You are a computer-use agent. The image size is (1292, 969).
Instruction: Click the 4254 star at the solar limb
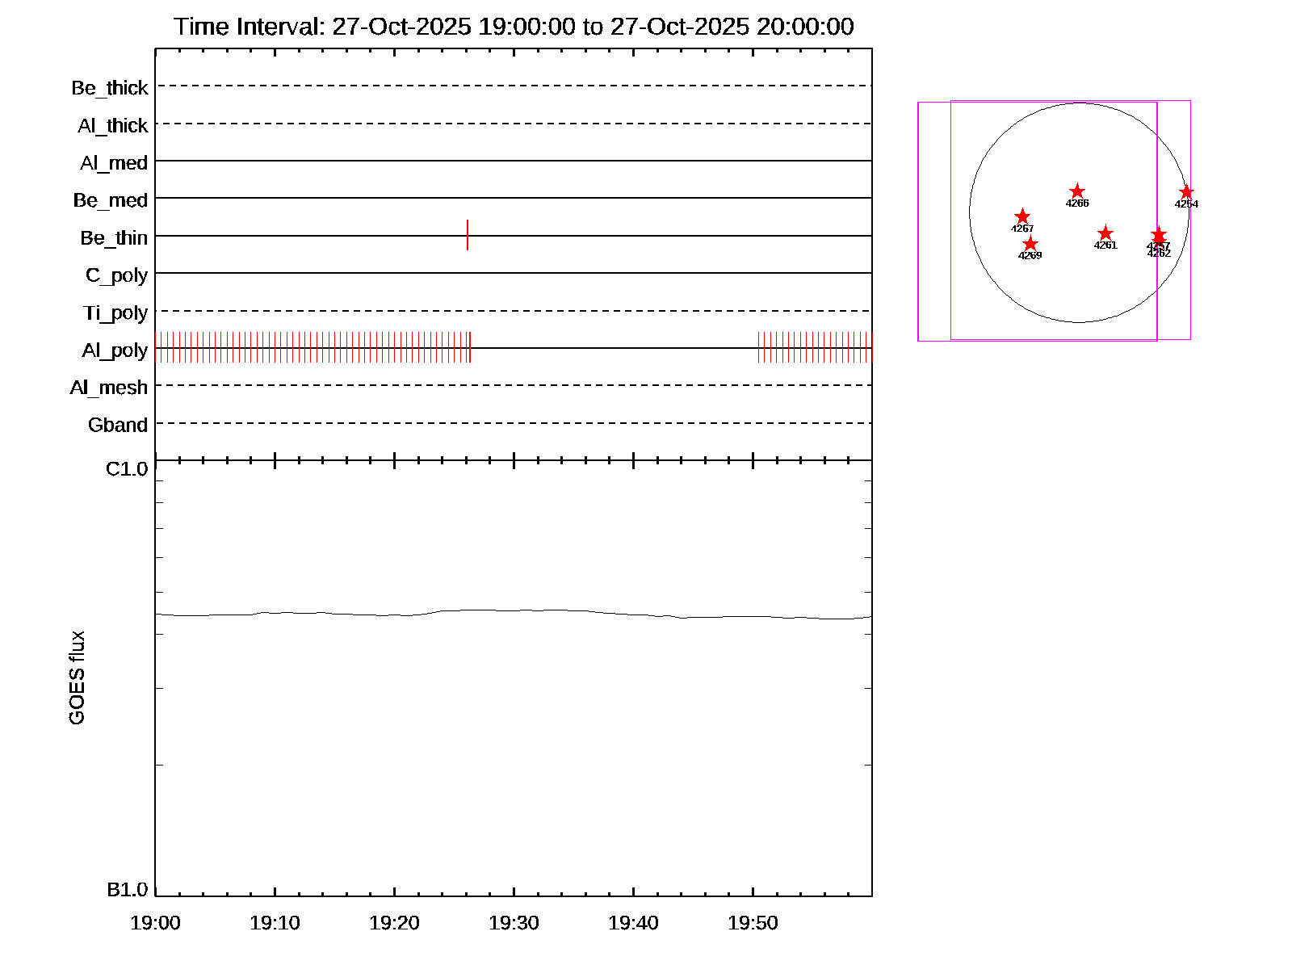pos(1186,192)
